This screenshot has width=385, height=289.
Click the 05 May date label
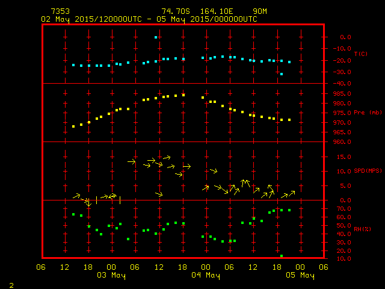pyautogui.click(x=300, y=276)
